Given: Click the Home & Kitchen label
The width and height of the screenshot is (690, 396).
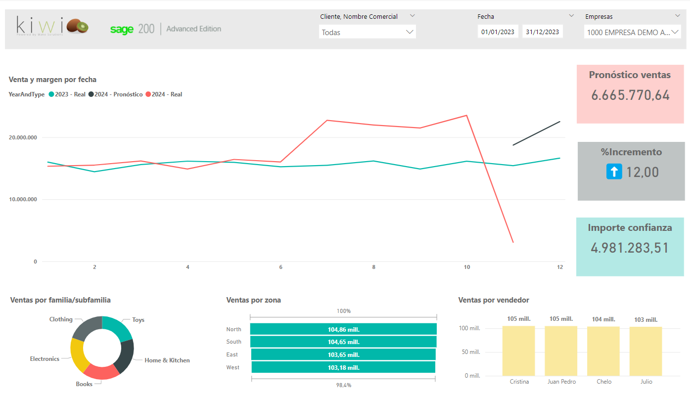Looking at the screenshot, I should coord(167,360).
